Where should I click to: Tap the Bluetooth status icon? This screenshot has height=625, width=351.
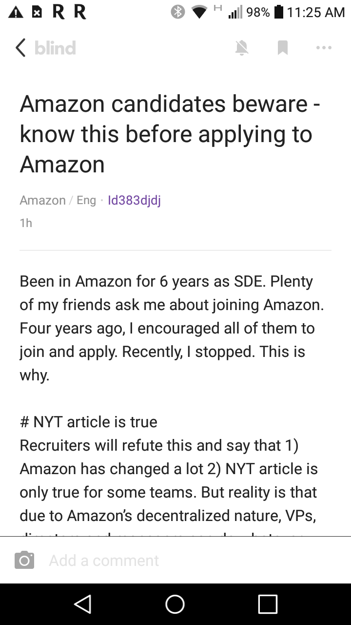(x=177, y=12)
